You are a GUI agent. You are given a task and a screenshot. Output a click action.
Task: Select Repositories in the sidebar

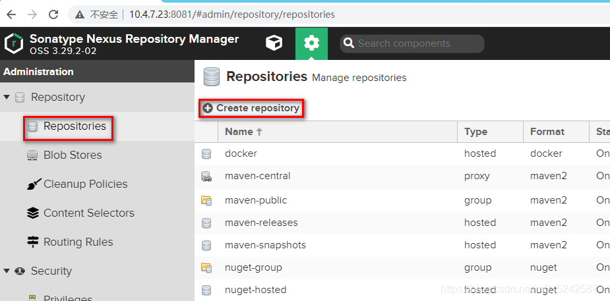point(75,126)
